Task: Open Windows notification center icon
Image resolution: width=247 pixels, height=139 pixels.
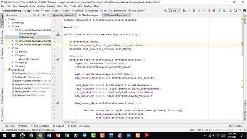Action: click(x=241, y=136)
